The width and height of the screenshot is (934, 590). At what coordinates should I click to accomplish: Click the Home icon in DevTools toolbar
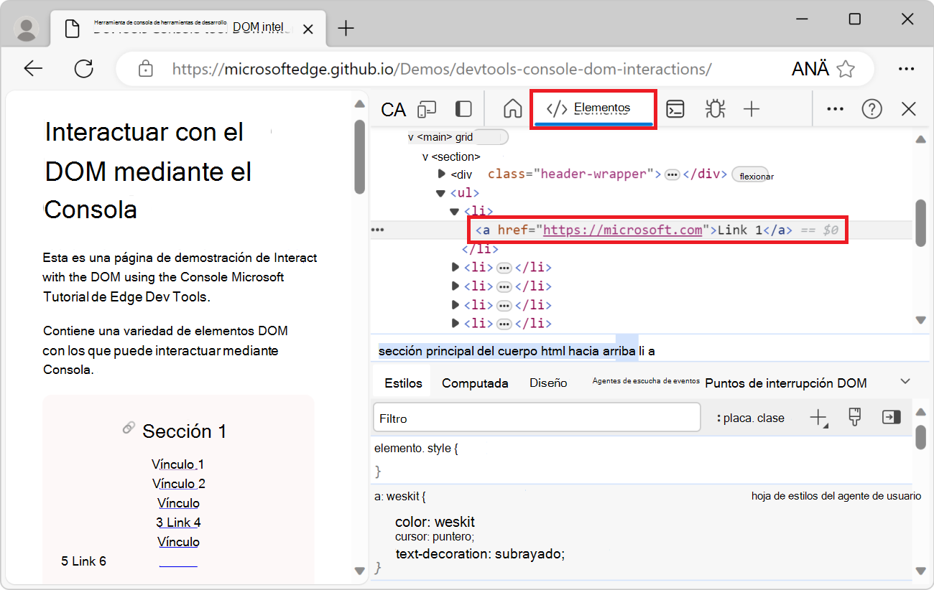point(512,108)
